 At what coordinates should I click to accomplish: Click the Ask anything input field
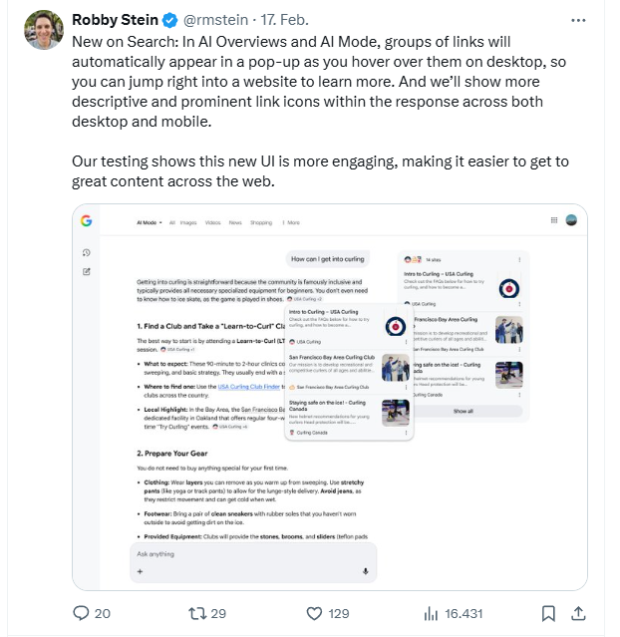pyautogui.click(x=249, y=554)
